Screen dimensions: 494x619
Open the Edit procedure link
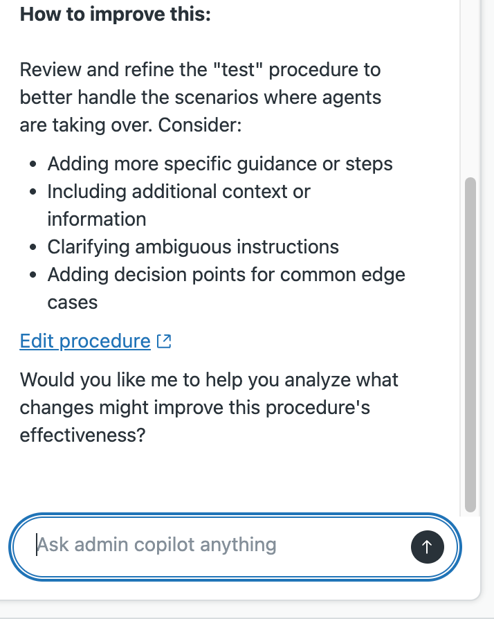coord(84,341)
